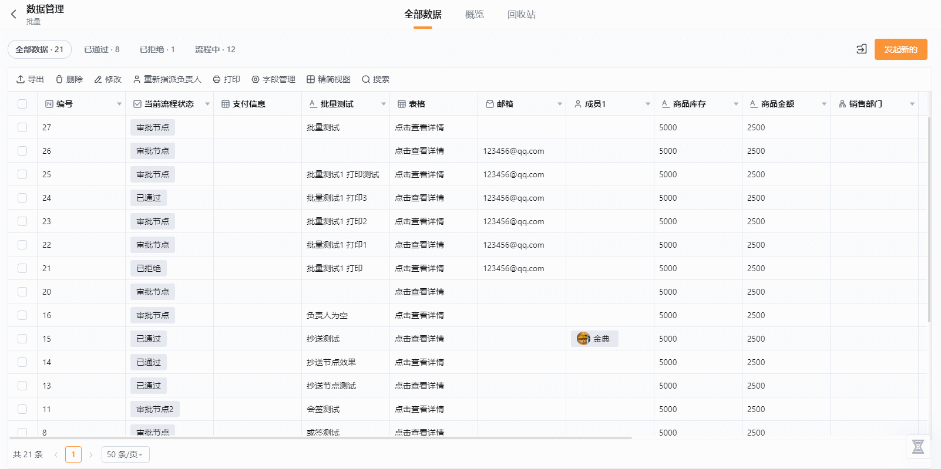The height and width of the screenshot is (469, 941).
Task: Open 点击查看详情 link in row 27
Action: 419,127
